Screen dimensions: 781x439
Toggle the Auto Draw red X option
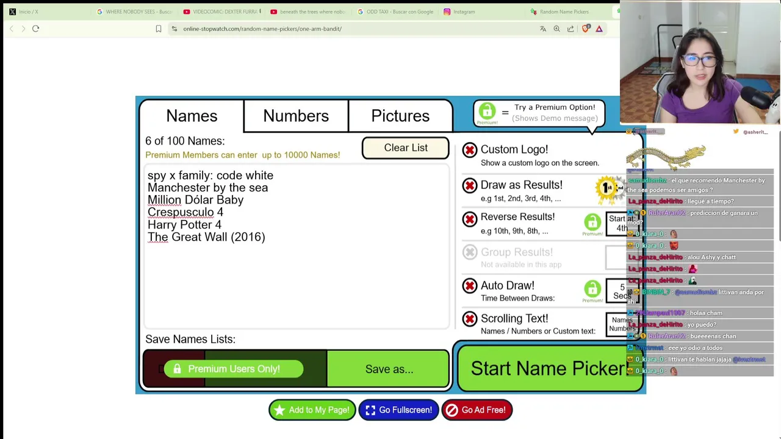click(x=470, y=286)
